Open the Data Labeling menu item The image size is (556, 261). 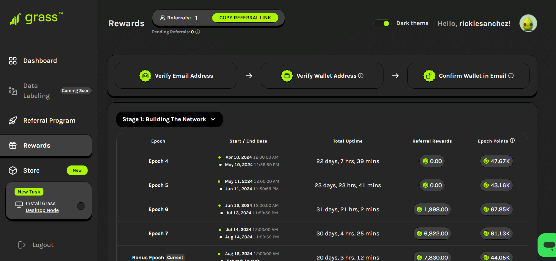(37, 91)
